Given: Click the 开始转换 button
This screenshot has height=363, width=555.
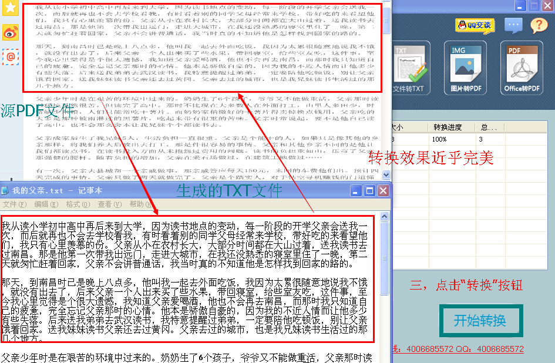Looking at the screenshot, I should pos(481,321).
